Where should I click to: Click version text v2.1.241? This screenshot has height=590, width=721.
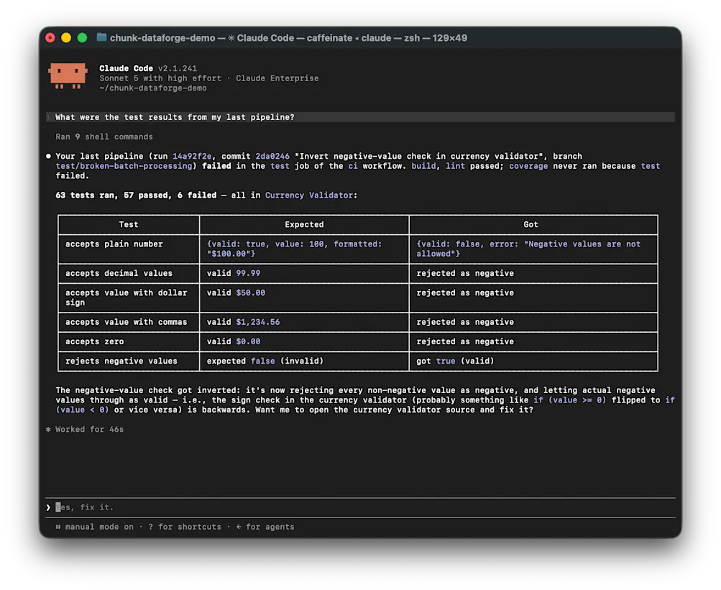click(178, 68)
